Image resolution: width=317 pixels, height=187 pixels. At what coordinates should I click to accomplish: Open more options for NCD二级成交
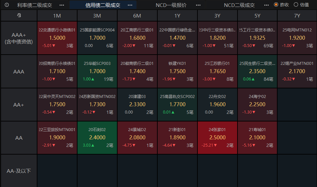tap(266, 5)
